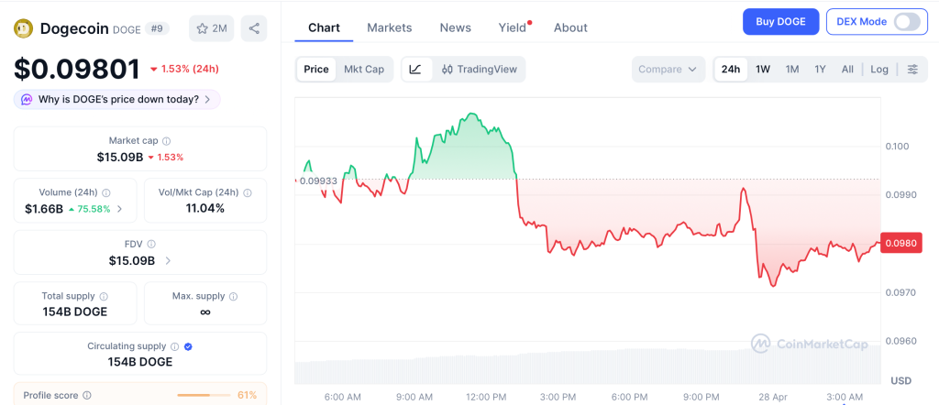Enable Log scale on chart
Image resolution: width=939 pixels, height=405 pixels.
pos(879,70)
